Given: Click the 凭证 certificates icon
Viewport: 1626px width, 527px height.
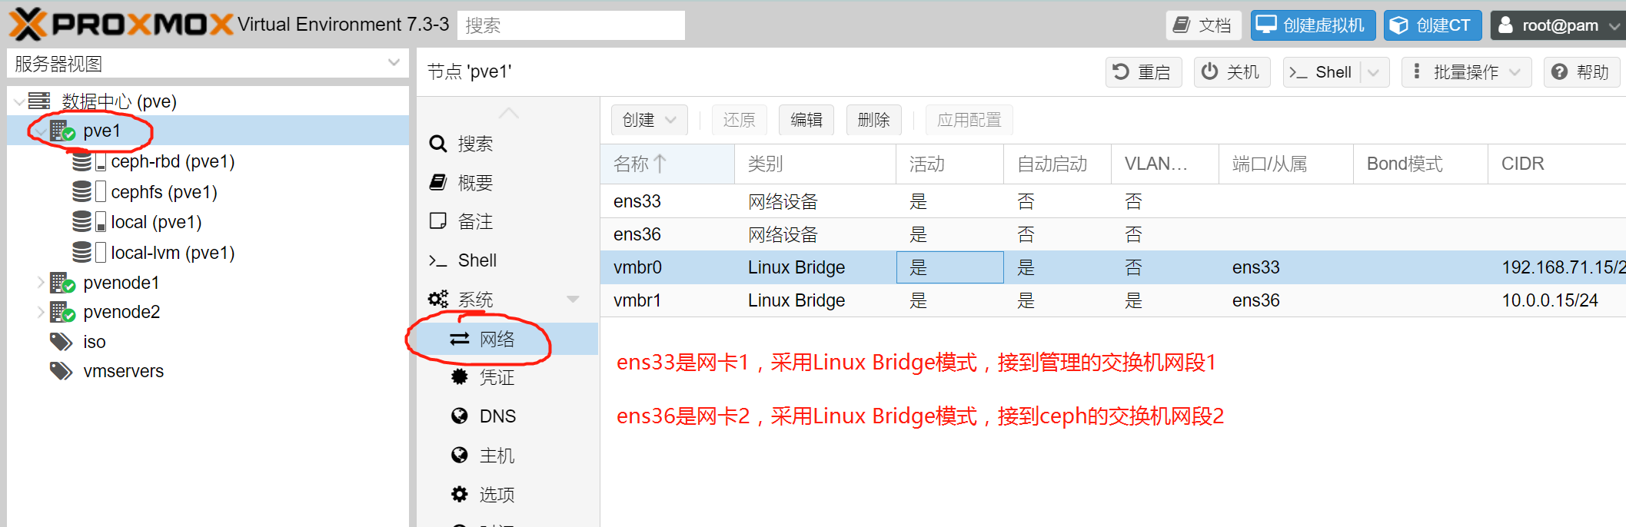Looking at the screenshot, I should 459,377.
